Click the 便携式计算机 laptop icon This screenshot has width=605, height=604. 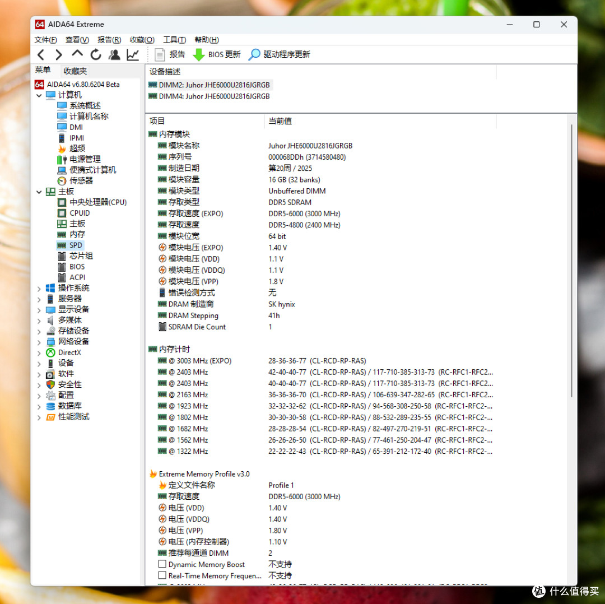point(62,170)
